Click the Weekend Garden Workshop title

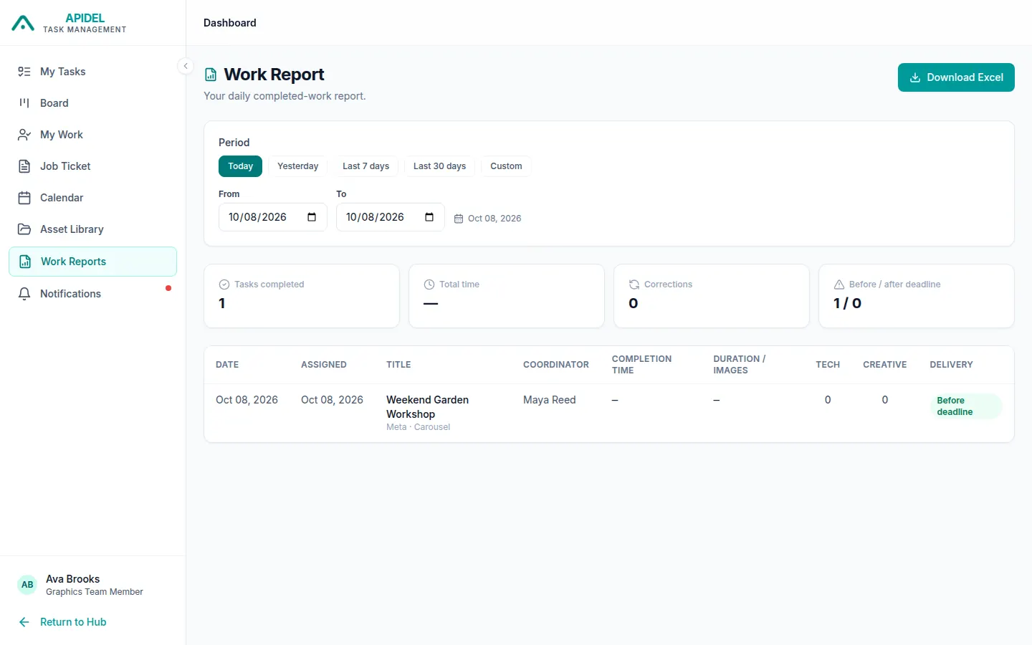(x=428, y=407)
